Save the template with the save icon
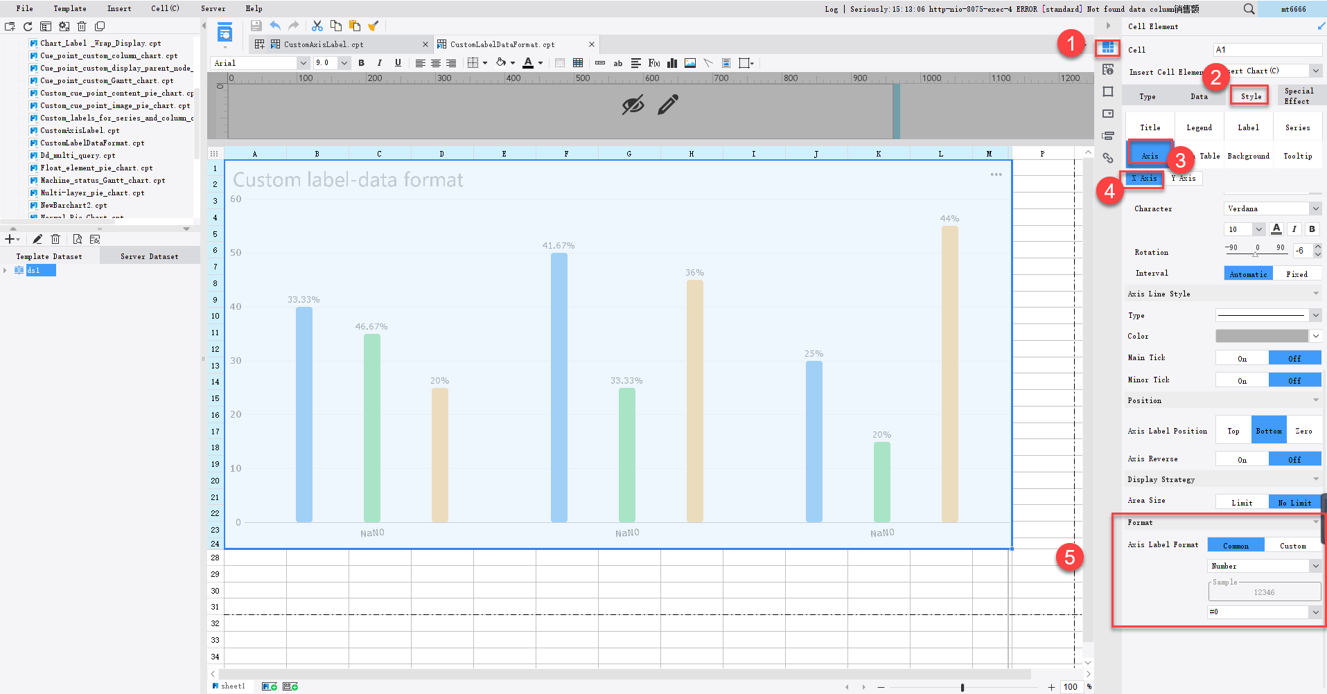Viewport: 1327px width, 694px height. (256, 25)
